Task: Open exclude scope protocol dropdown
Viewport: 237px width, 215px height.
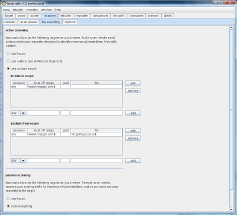Action: (x=23, y=160)
